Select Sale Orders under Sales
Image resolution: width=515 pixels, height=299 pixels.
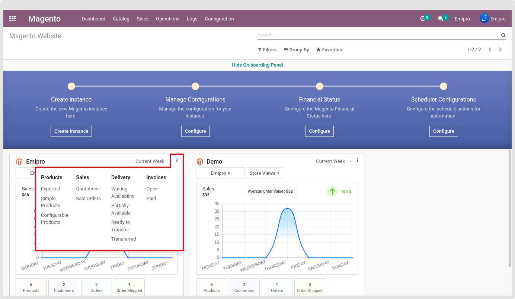click(89, 199)
